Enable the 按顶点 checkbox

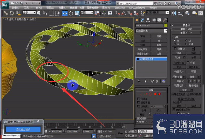pos(138,99)
